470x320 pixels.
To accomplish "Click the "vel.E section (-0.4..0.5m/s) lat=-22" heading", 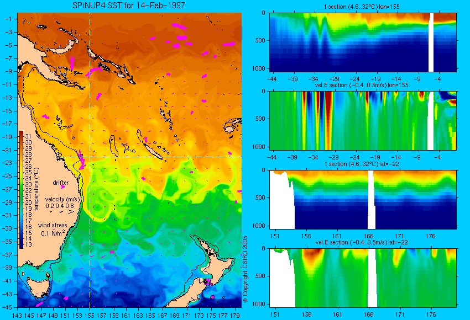I will pyautogui.click(x=362, y=242).
